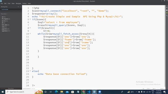Open Task View on the taskbar

tap(51, 92)
